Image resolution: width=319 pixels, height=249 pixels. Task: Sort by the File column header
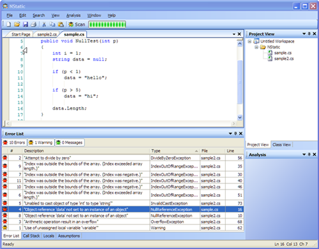click(x=212, y=151)
